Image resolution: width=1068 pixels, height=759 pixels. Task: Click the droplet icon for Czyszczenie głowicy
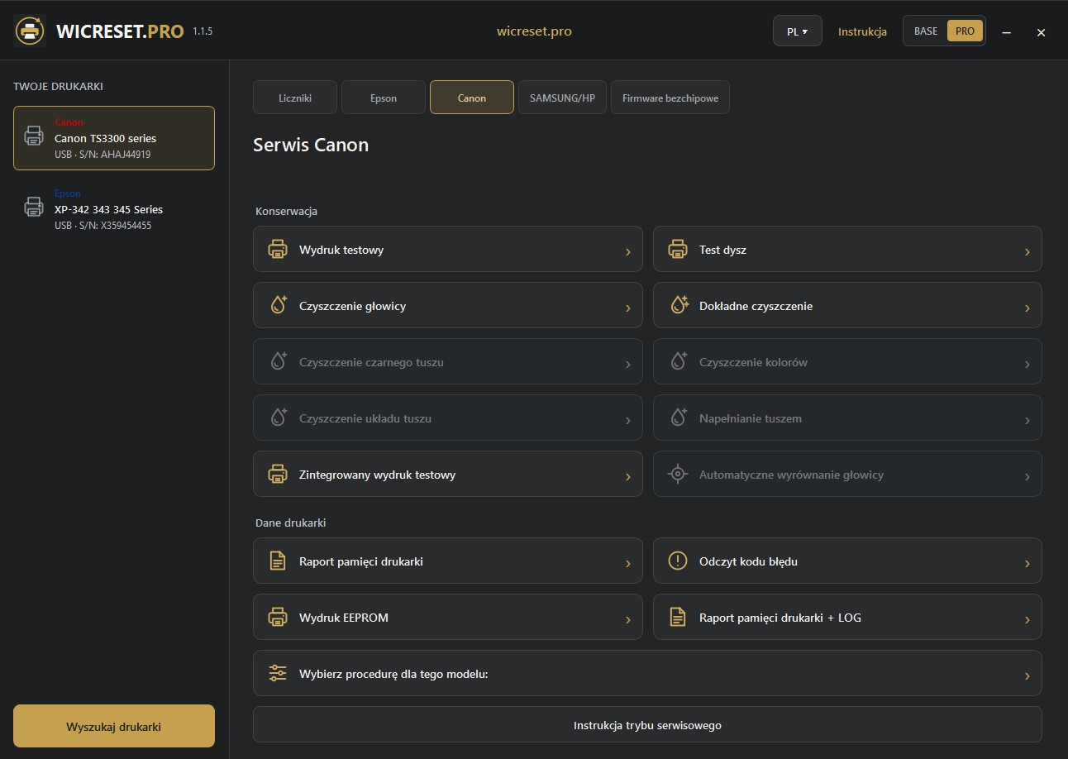(279, 305)
